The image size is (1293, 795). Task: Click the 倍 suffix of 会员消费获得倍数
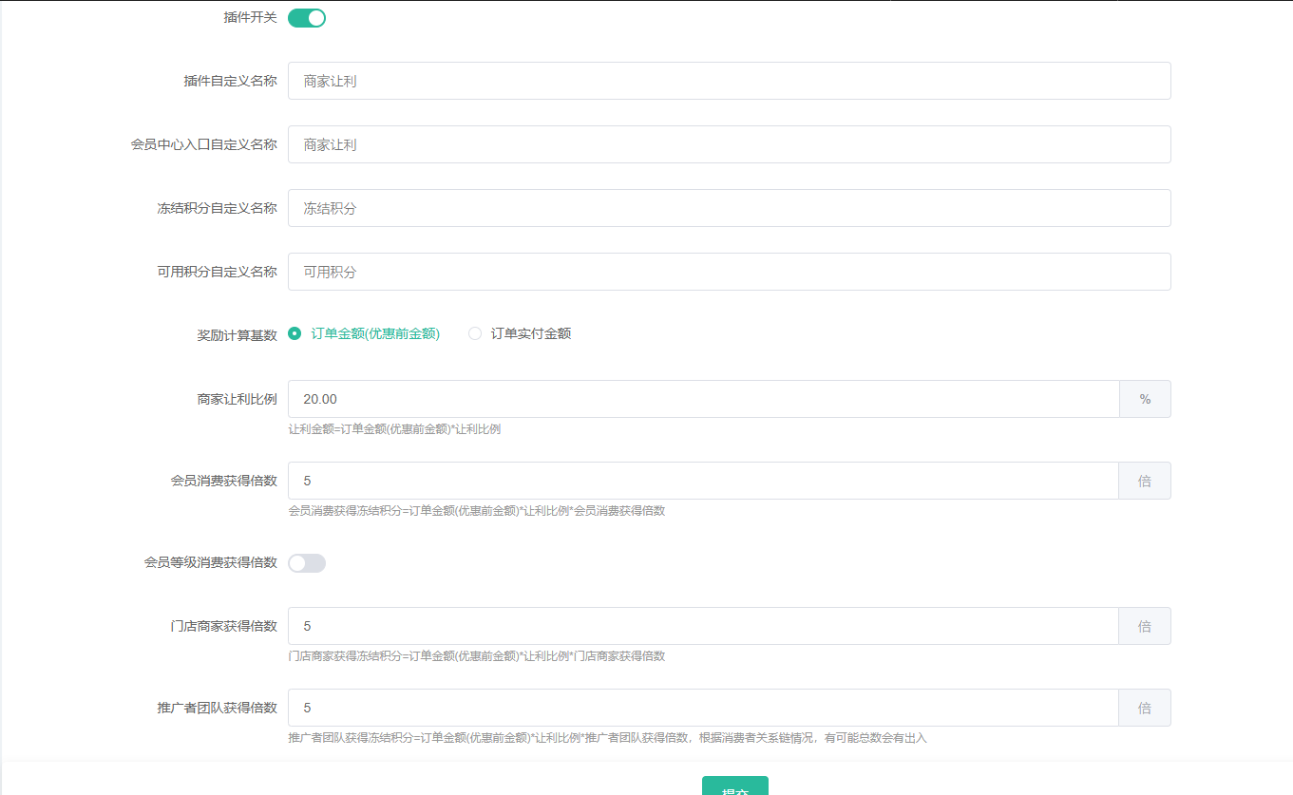point(1145,482)
